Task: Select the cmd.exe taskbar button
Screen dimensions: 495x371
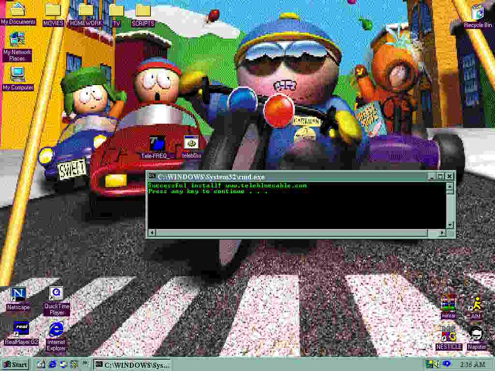Action: [x=132, y=364]
